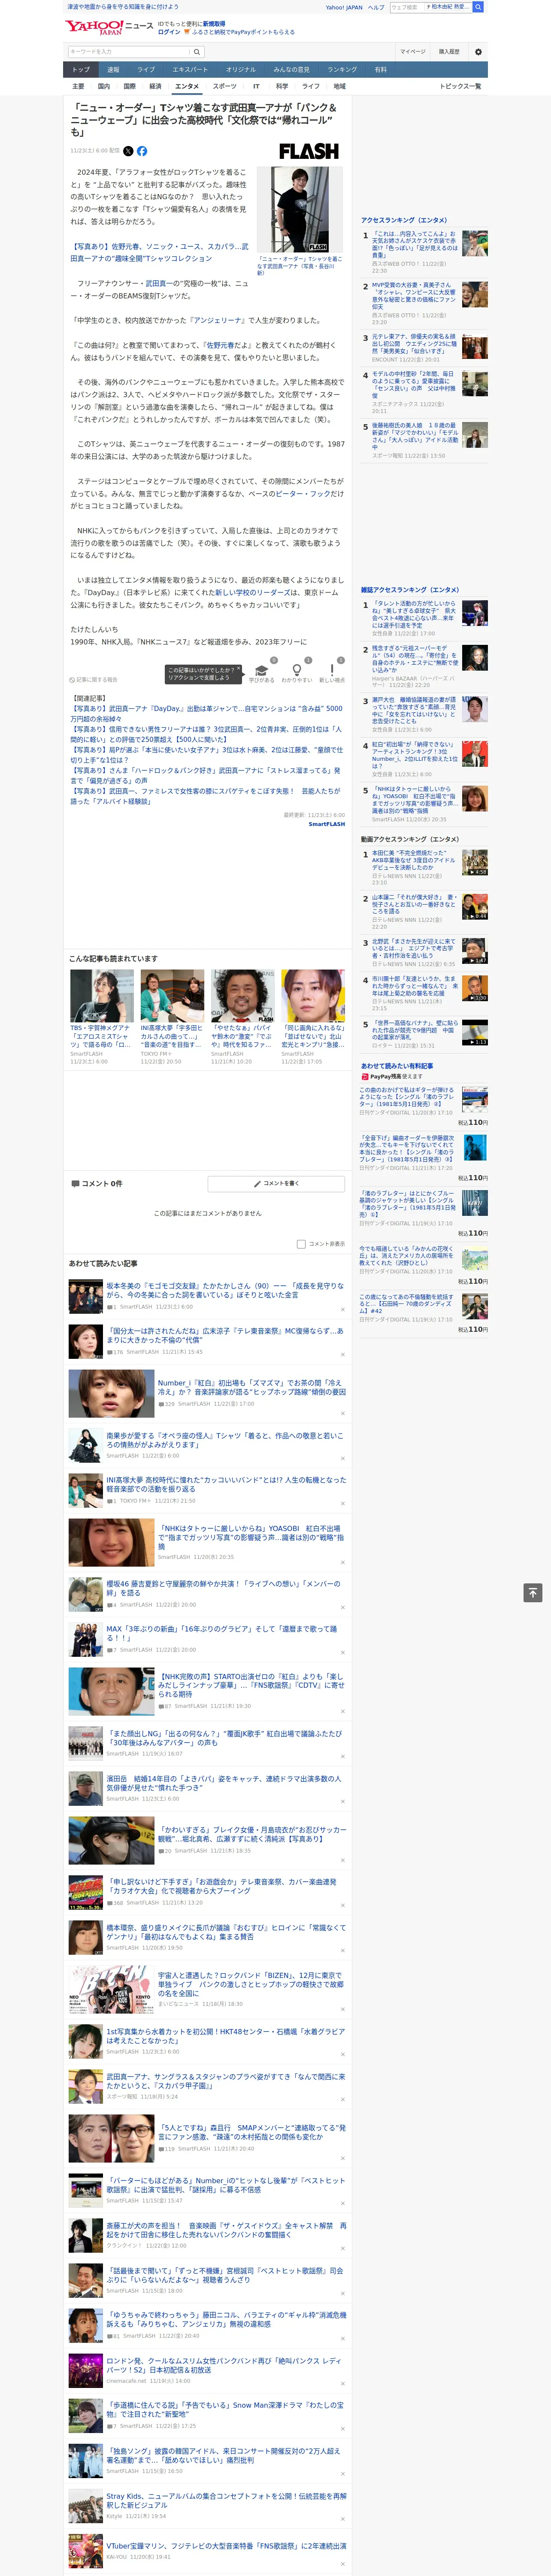Click the blue web search button
The width and height of the screenshot is (551, 2576).
coord(478,7)
